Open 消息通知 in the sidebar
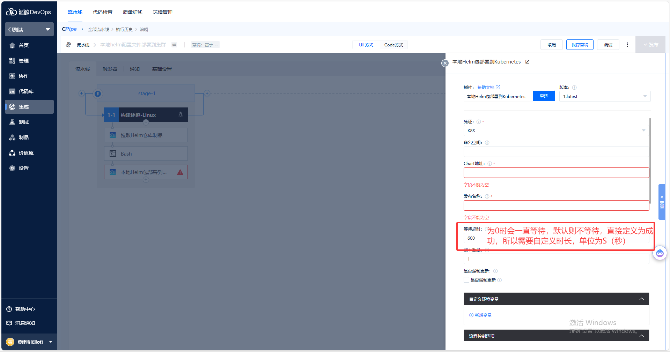 pyautogui.click(x=24, y=323)
